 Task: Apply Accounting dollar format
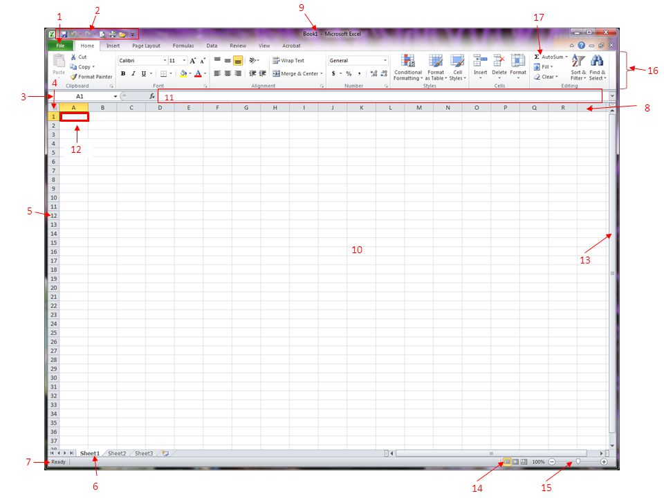333,74
